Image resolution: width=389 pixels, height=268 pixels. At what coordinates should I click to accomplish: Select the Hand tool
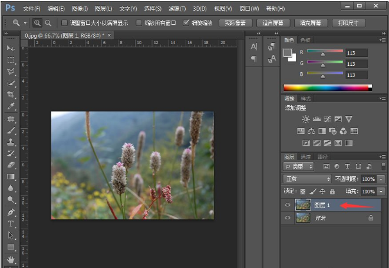tap(11, 259)
